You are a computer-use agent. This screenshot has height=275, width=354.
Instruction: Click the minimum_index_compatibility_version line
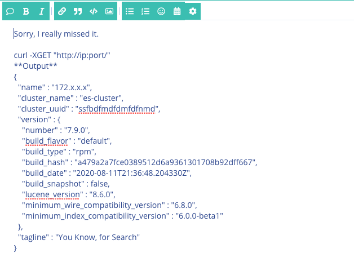122,216
